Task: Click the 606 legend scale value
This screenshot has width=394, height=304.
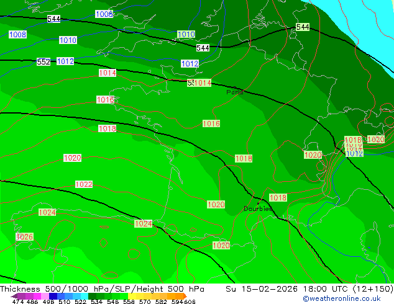Action: click(190, 302)
